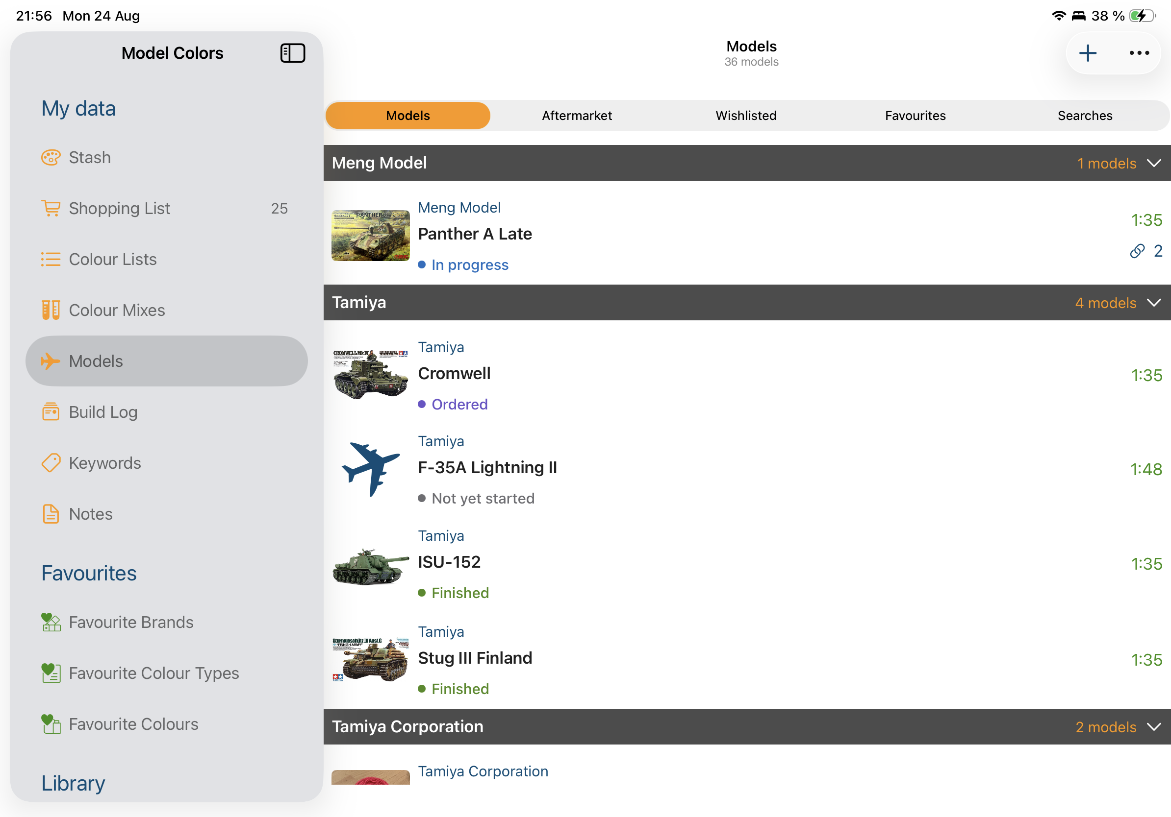Click the Tamiya Corporation brand link

[483, 771]
